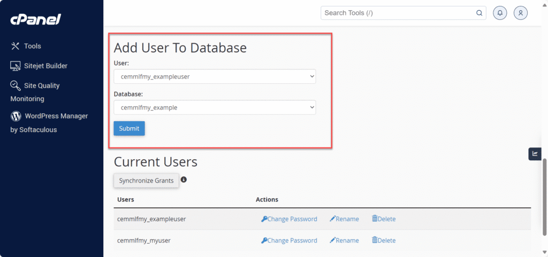Click the cPanel logo
Screen dimensions: 548x257
click(35, 20)
